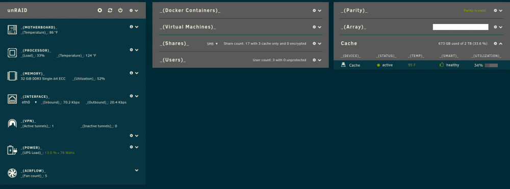Image resolution: width=510 pixels, height=189 pixels.
Task: Open the VPN gear settings
Action: point(132,136)
